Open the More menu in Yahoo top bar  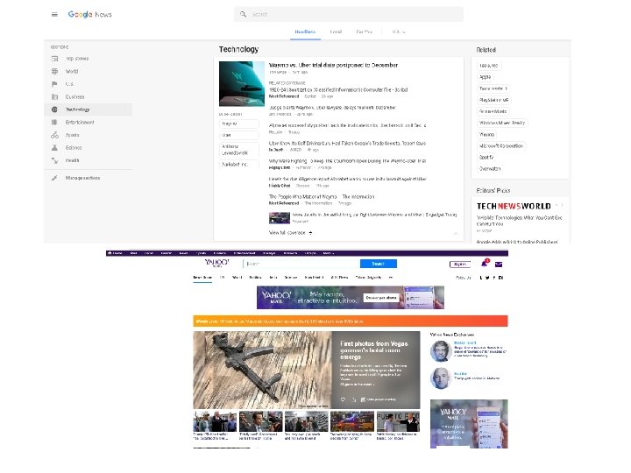point(329,253)
